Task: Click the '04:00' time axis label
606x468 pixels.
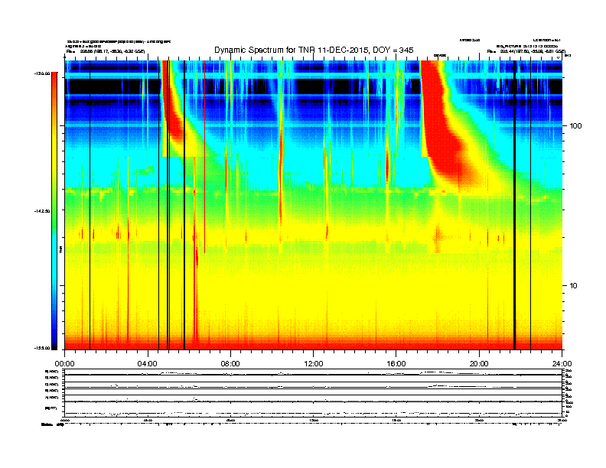Action: point(148,364)
